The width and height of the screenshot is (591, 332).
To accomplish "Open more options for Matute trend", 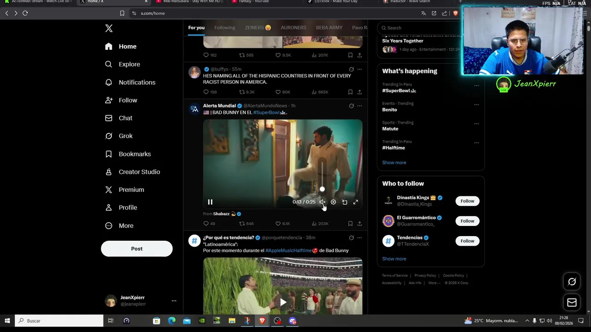I will click(x=476, y=124).
